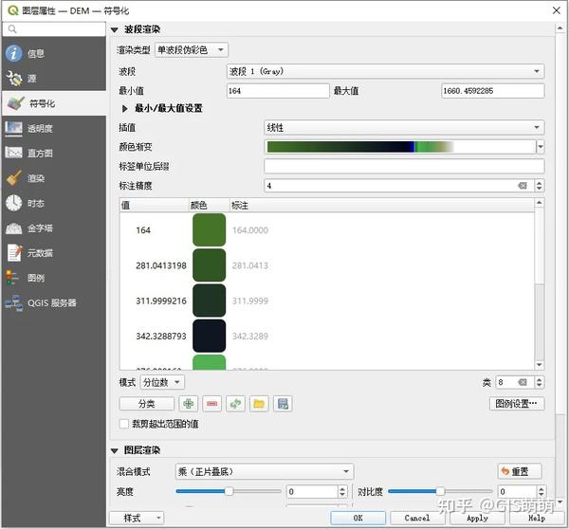Click the color table vertical scrollbar

pos(540,283)
